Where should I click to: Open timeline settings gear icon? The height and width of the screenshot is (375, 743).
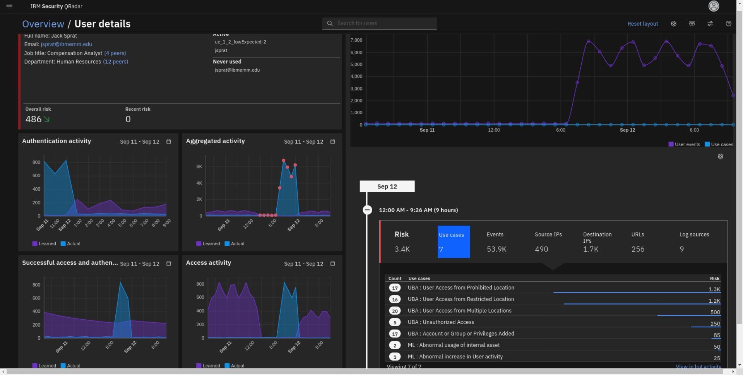coord(720,156)
